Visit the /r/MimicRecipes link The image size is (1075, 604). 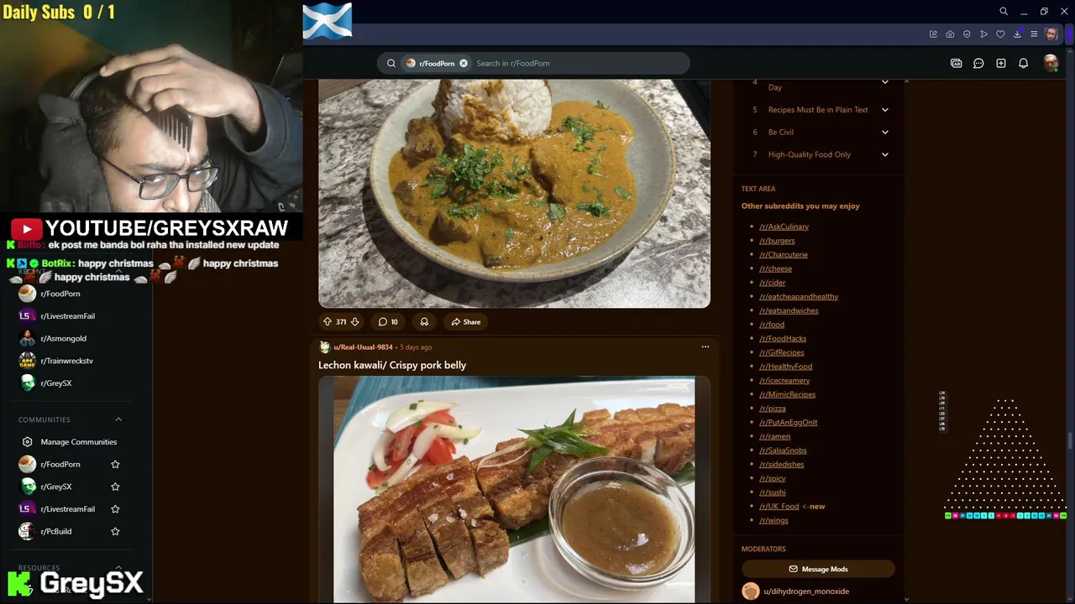click(x=787, y=394)
